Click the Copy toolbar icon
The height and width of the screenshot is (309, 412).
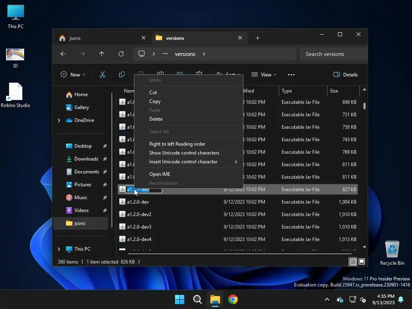coord(122,74)
